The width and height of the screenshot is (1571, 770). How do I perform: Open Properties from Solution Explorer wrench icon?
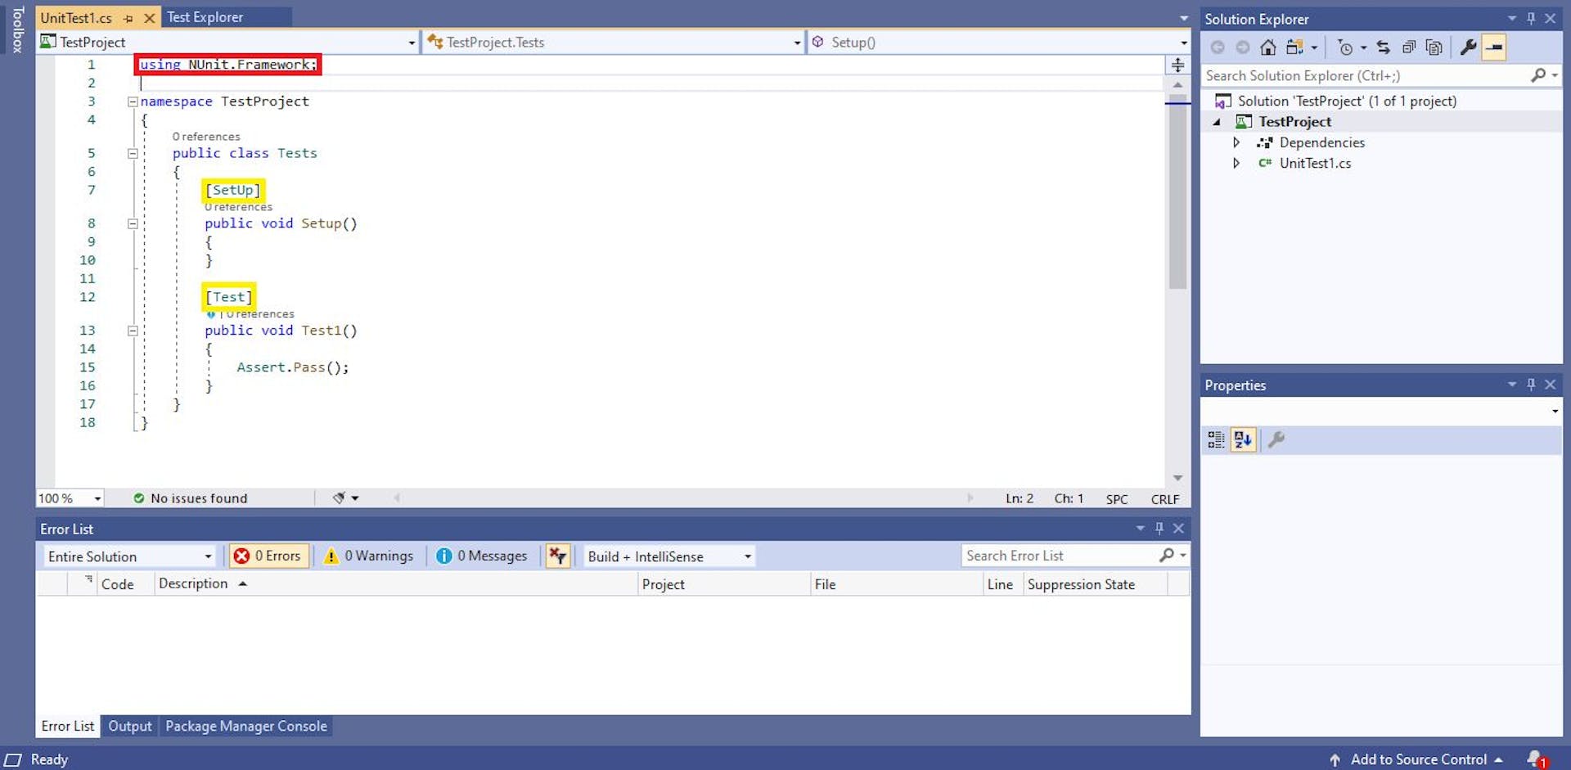point(1469,47)
